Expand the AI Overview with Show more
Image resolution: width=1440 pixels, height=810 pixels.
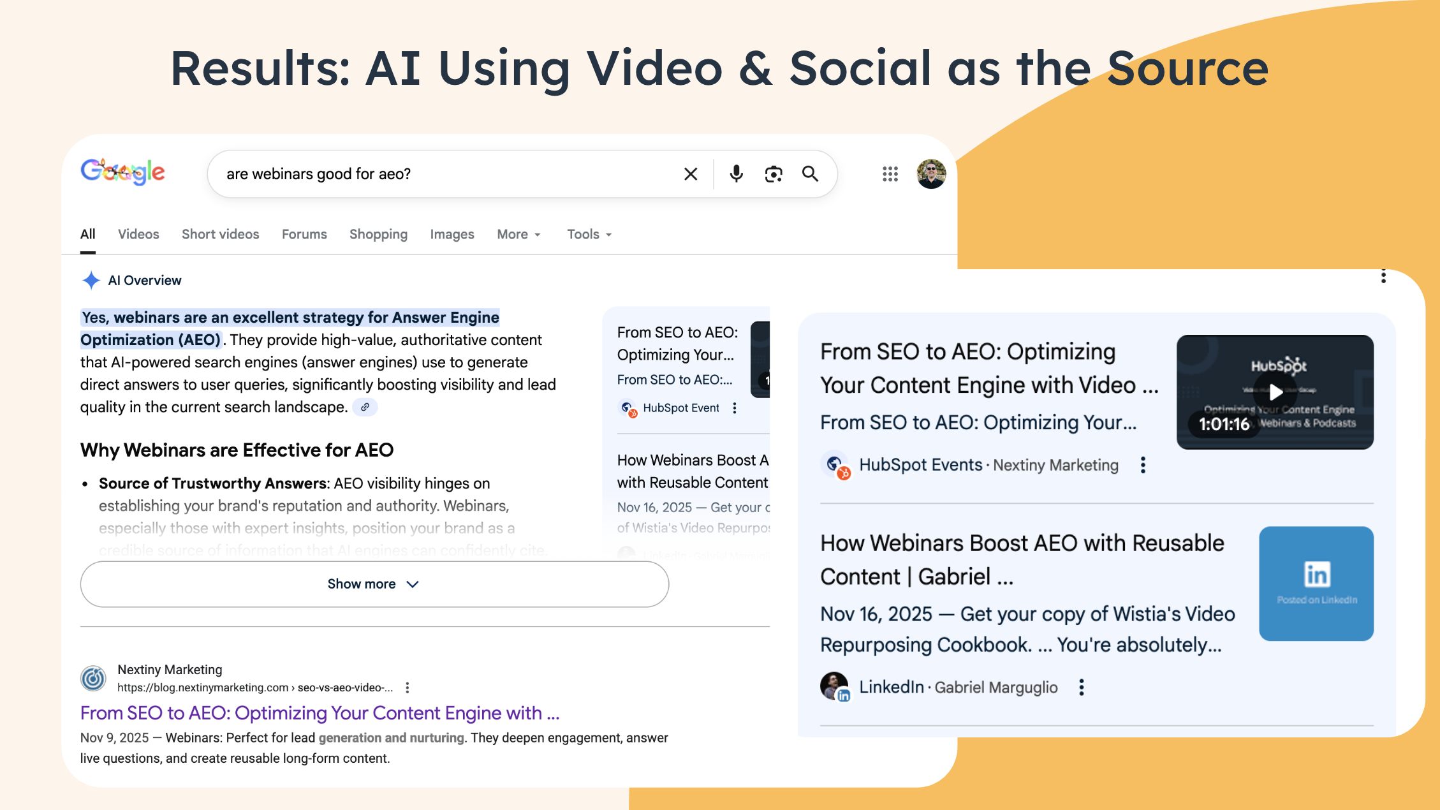373,584
